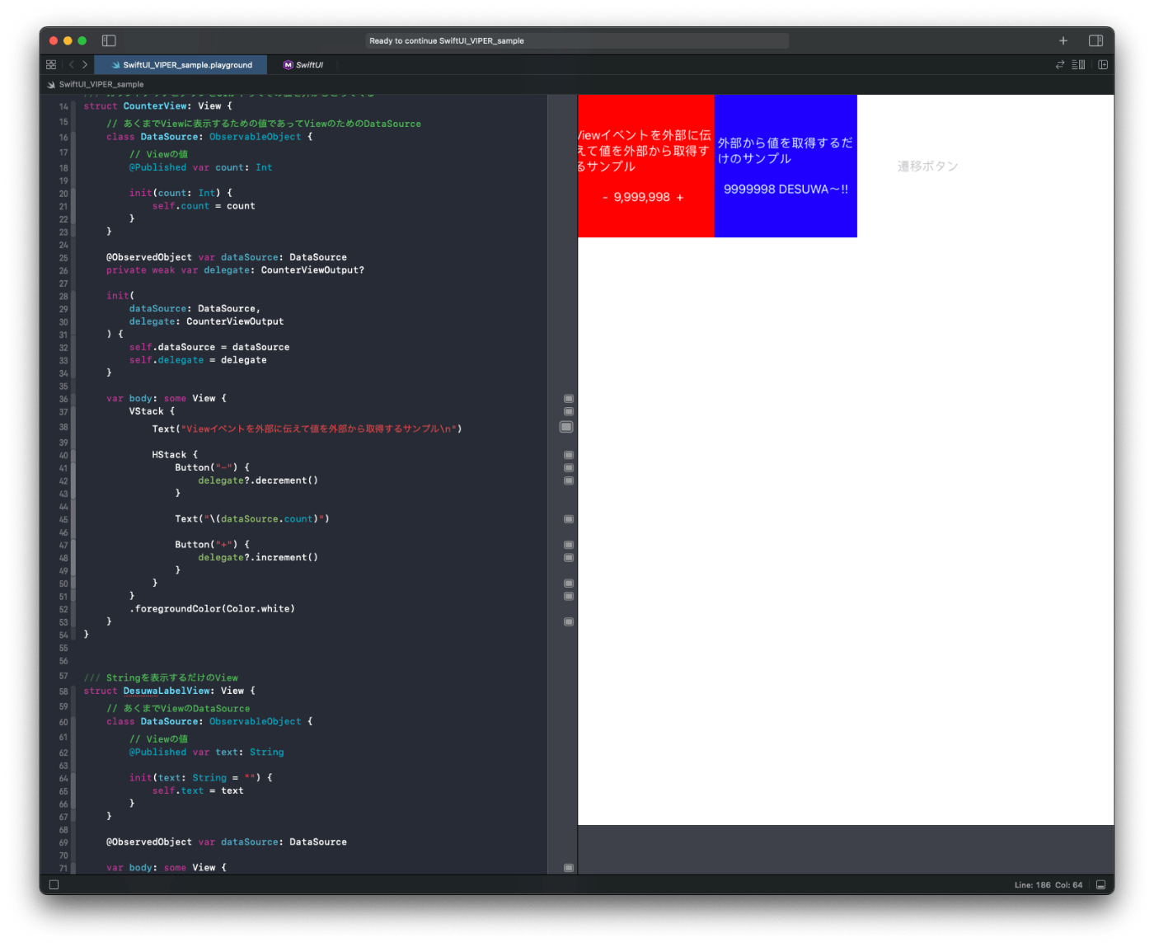Toggle the navigator sidebar in title bar
The image size is (1154, 947).
tap(109, 40)
